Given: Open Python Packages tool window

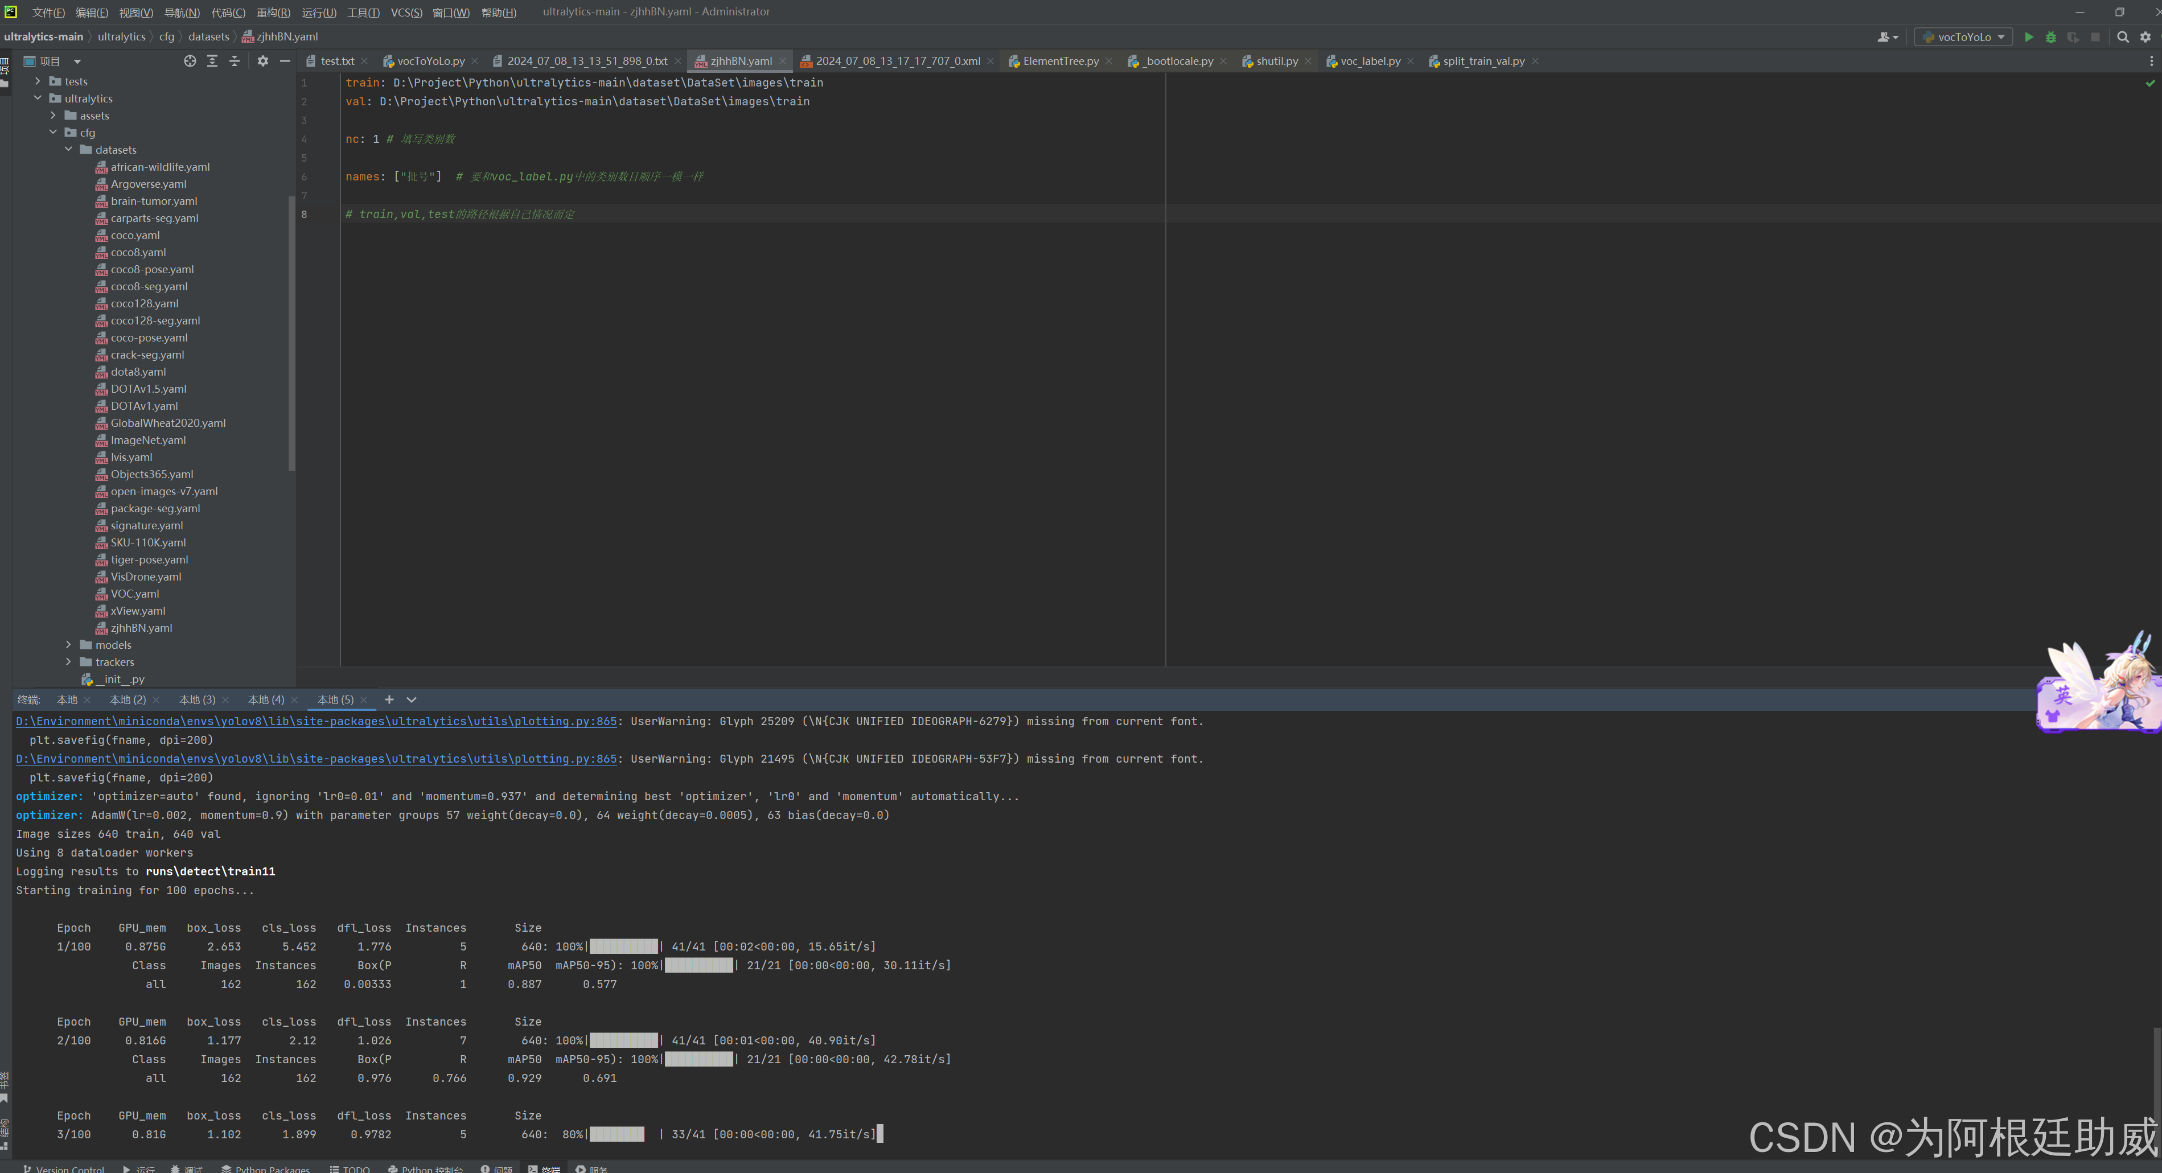Looking at the screenshot, I should coord(266,1168).
